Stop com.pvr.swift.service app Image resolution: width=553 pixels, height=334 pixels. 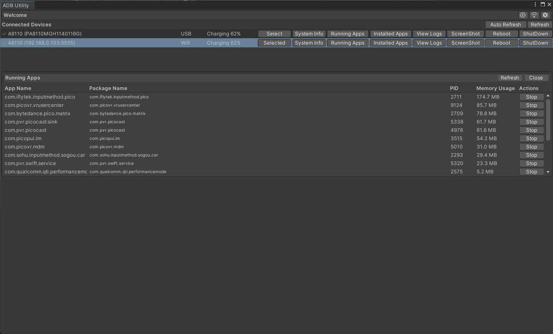click(x=531, y=163)
